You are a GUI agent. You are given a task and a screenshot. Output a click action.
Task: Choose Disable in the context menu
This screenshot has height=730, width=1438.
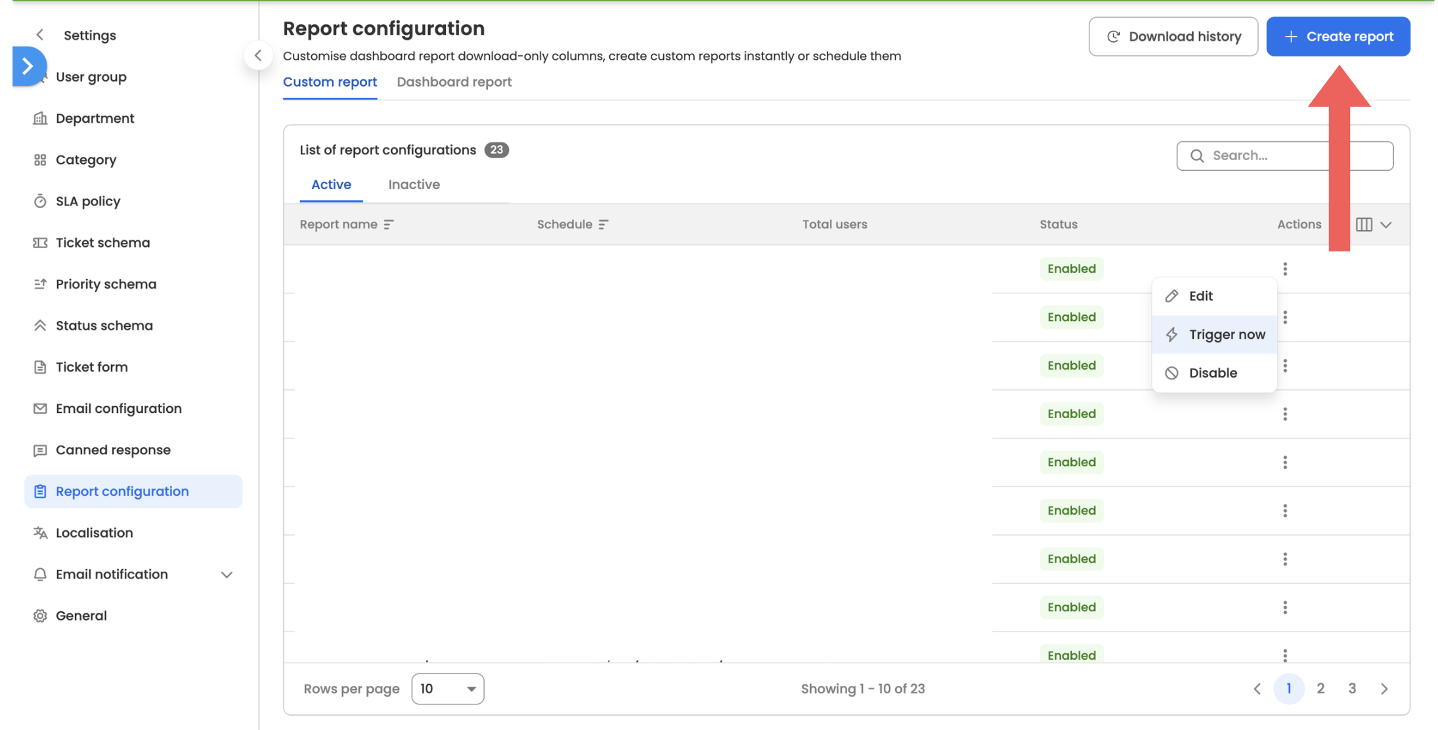[x=1212, y=373]
